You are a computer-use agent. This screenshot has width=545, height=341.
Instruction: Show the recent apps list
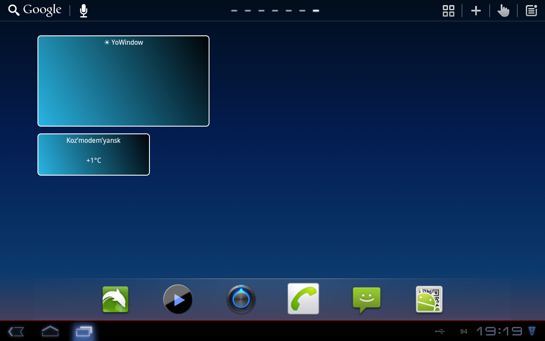[x=83, y=331]
